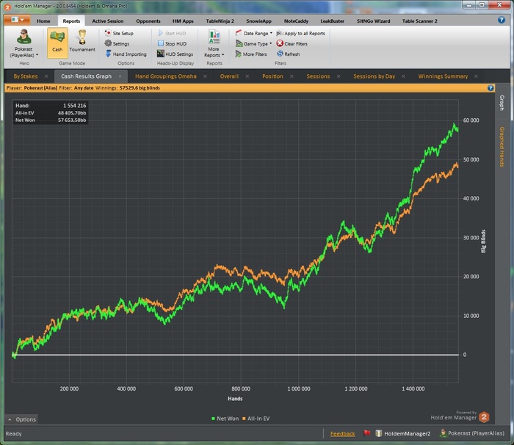This screenshot has height=445, width=514.
Task: Open HM Apps ribbon tab
Action: coord(183,21)
